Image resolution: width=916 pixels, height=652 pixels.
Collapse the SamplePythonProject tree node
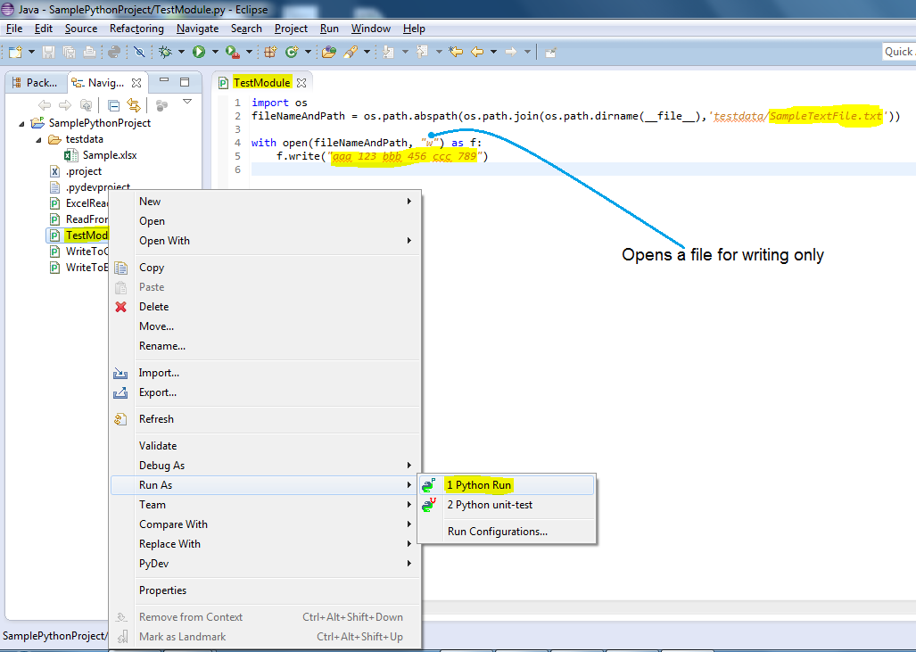[20, 122]
